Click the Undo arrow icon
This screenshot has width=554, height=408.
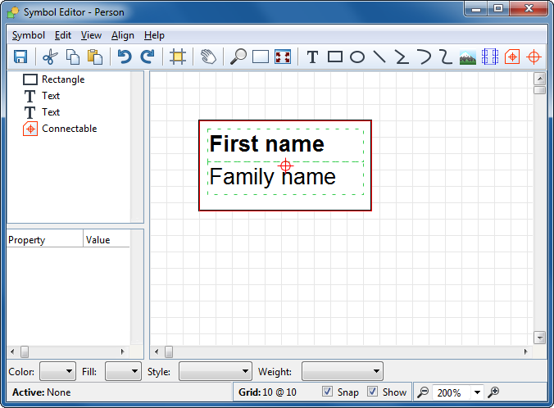click(x=125, y=57)
